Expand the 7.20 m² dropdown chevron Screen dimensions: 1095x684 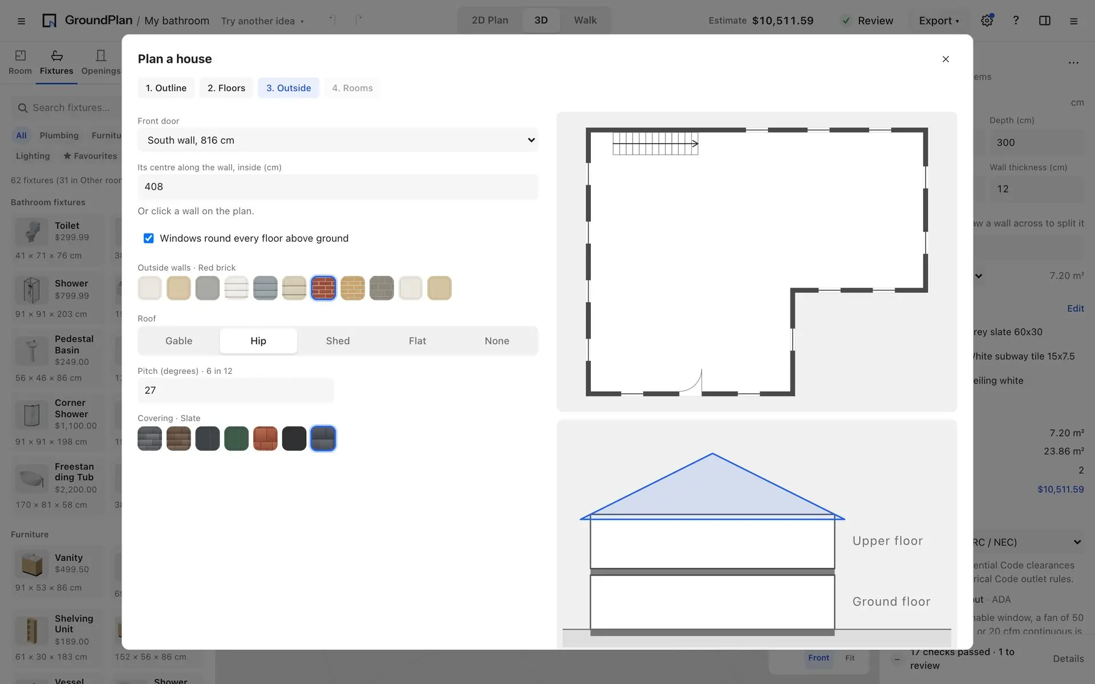[979, 276]
